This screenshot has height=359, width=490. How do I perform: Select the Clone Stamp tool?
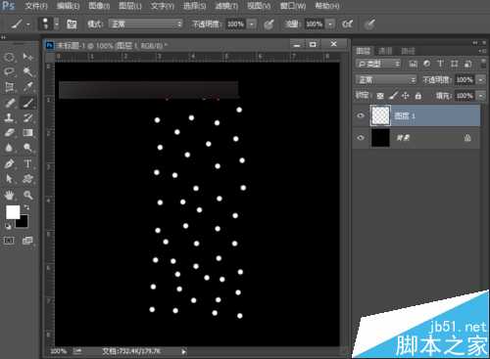click(x=9, y=117)
